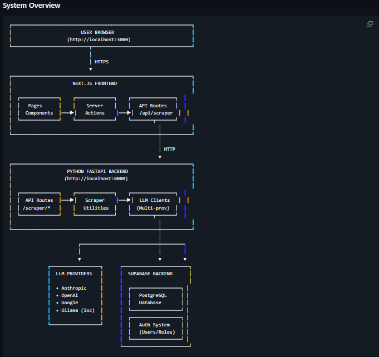Click the copy code icon
Screen dimensions: 379x357
370,24
